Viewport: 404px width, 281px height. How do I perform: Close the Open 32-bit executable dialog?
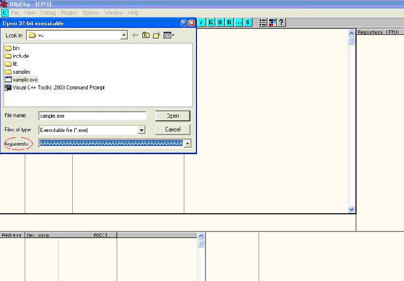191,23
